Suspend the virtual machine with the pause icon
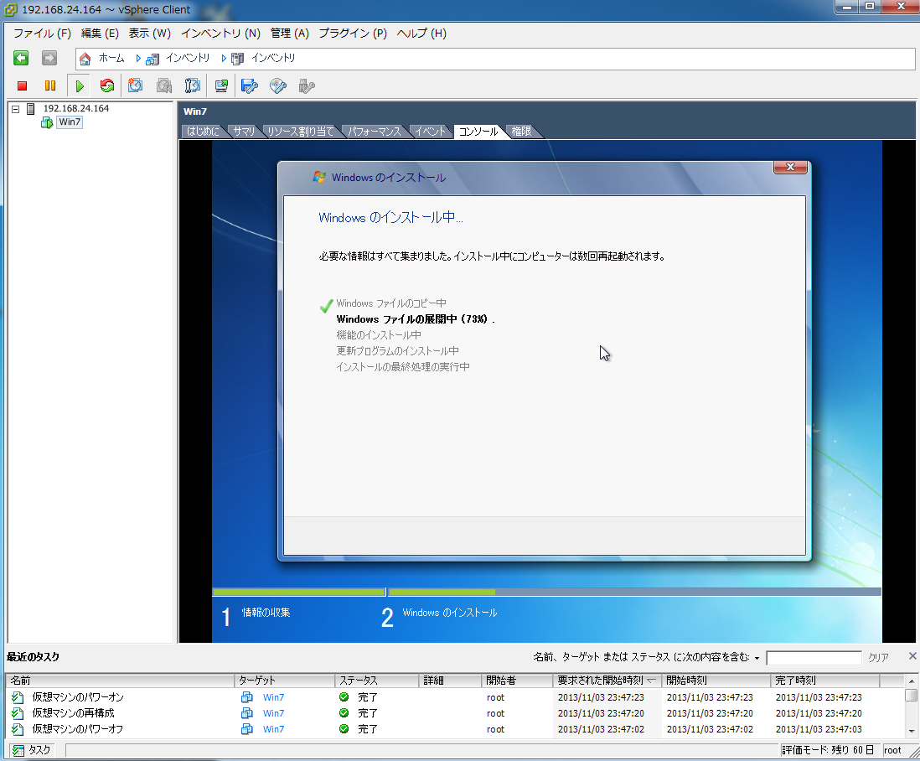The image size is (920, 761). coord(50,85)
